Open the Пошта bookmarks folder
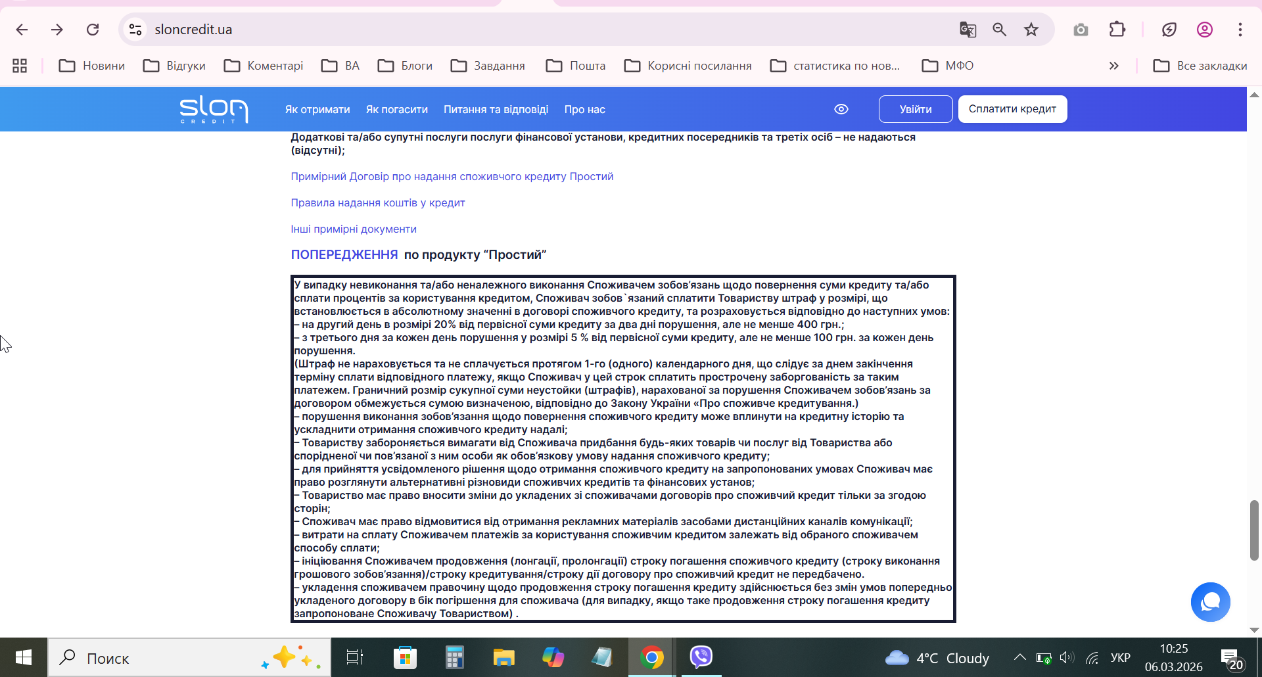Viewport: 1262px width, 677px height. pyautogui.click(x=576, y=66)
